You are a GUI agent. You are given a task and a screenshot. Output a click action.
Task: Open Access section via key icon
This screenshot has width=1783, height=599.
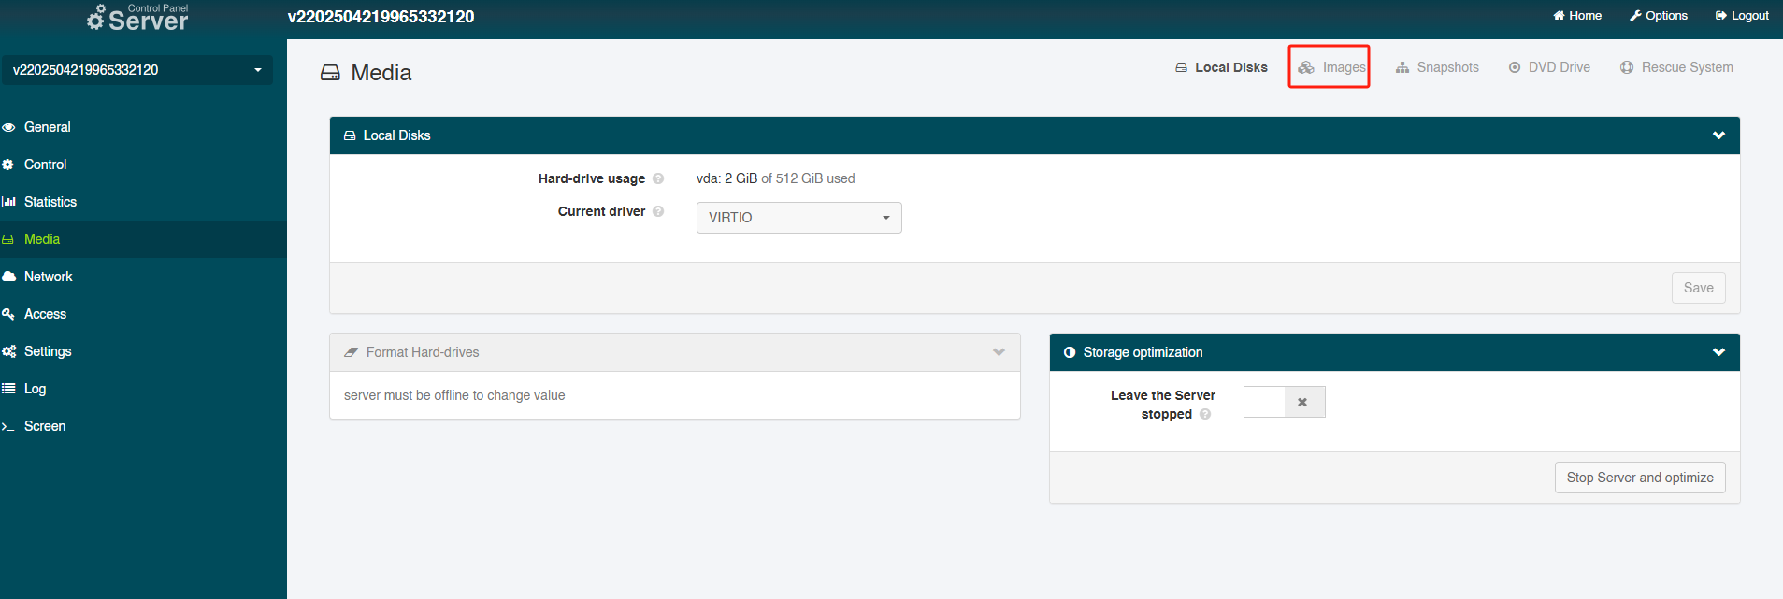point(8,314)
